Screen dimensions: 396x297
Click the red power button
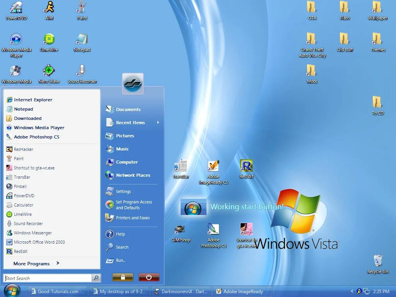click(x=149, y=277)
